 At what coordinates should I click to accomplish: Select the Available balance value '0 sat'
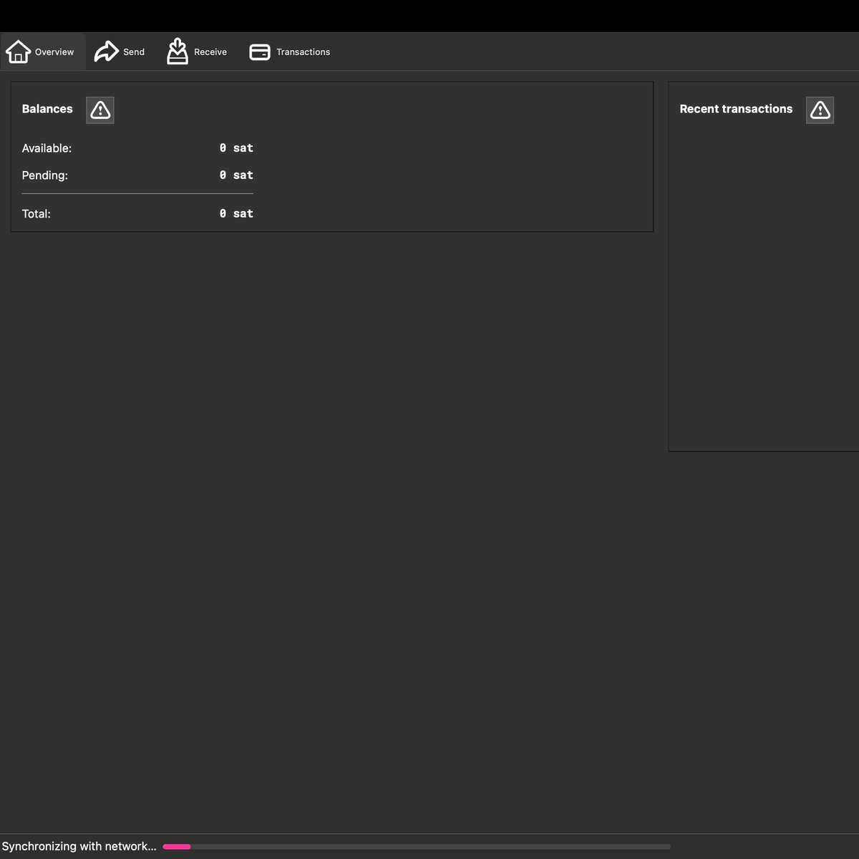236,148
